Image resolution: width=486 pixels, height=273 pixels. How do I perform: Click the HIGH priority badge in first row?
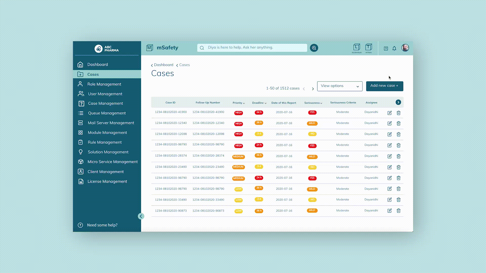[x=238, y=113]
